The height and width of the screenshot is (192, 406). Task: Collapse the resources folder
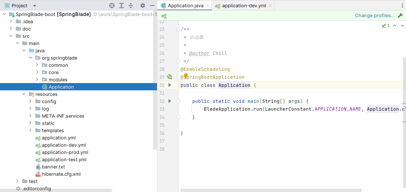(x=24, y=94)
